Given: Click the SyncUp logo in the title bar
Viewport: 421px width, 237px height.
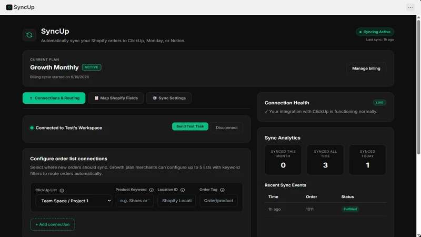Looking at the screenshot, I should click(9, 7).
